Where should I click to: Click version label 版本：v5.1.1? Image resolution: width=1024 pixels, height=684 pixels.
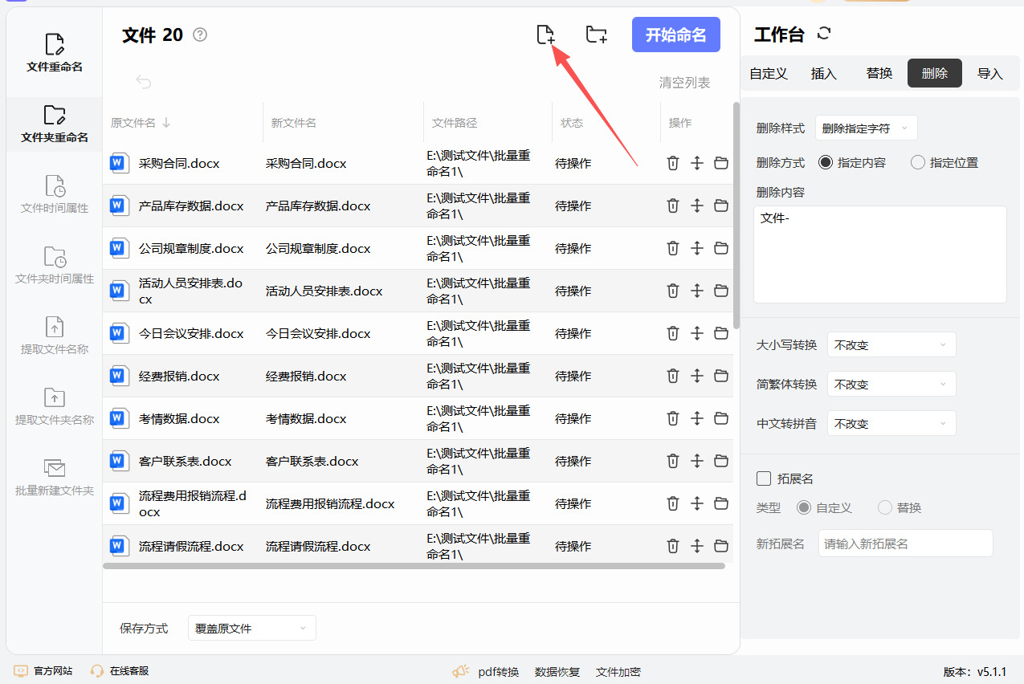coord(975,672)
